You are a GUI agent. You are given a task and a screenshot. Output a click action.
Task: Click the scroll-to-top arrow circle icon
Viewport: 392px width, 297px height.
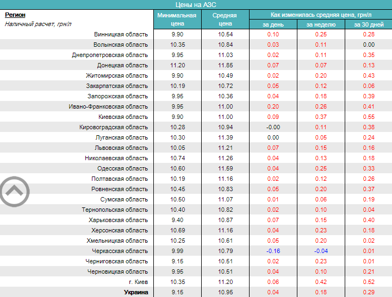(15, 191)
